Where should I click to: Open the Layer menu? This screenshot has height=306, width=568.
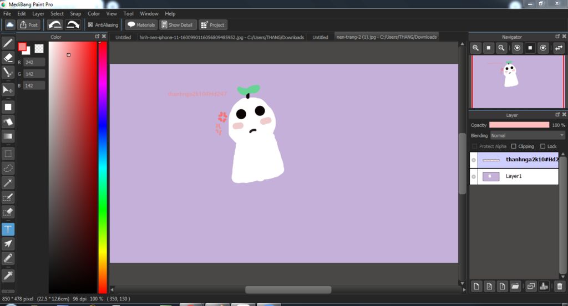click(x=38, y=13)
